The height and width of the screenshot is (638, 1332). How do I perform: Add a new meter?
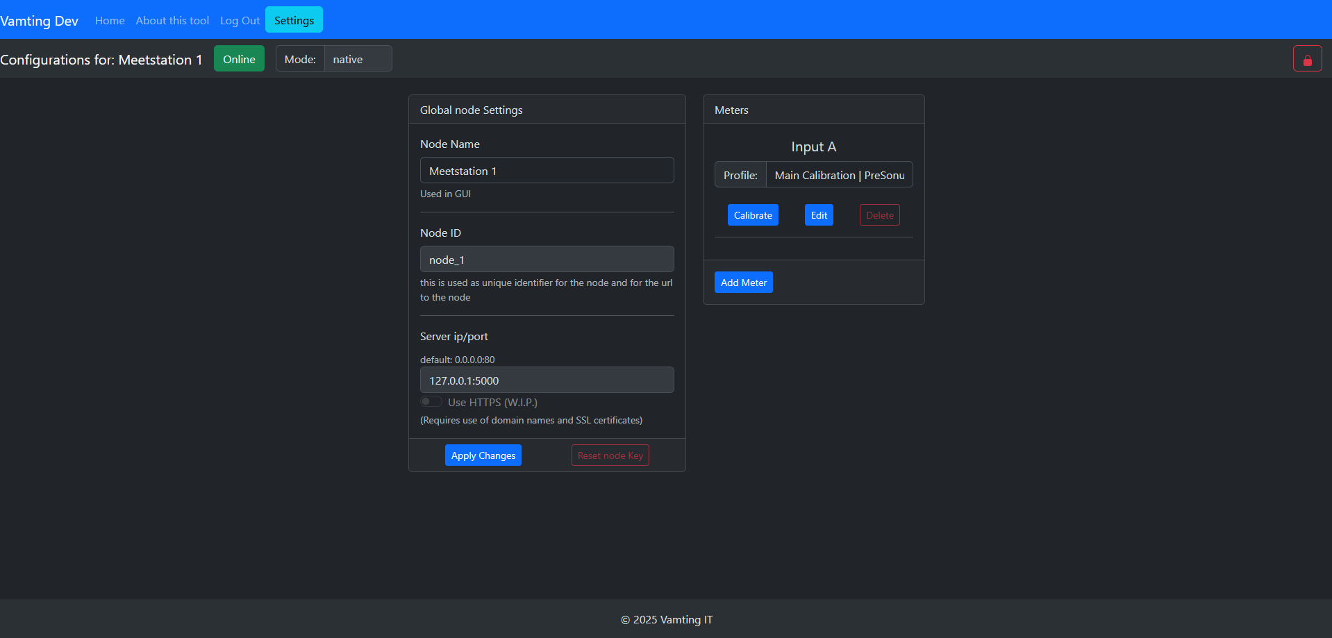(x=743, y=283)
